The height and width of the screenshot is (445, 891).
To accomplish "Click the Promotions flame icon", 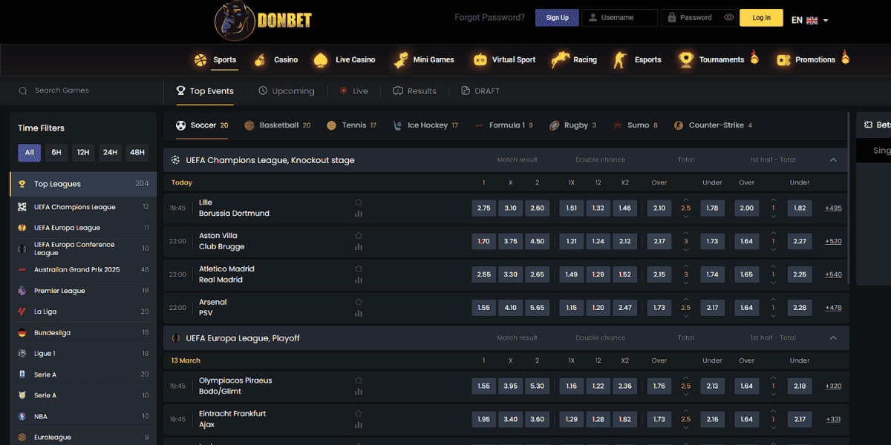I will (x=846, y=59).
